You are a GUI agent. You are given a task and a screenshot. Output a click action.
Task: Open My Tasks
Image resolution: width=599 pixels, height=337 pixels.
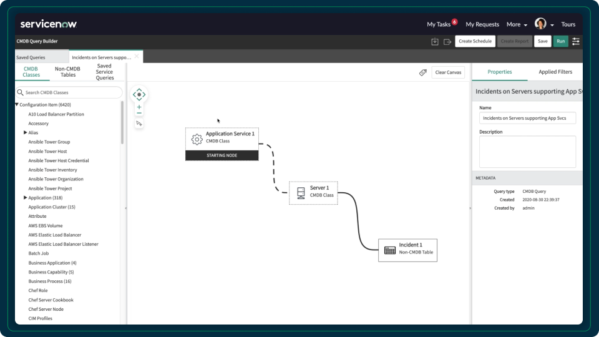(x=439, y=24)
